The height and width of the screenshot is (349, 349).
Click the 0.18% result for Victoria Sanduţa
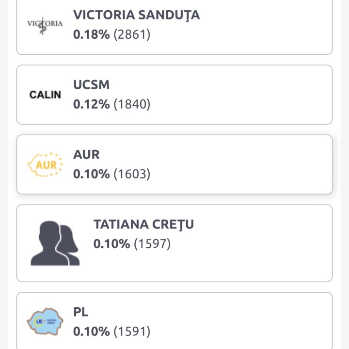pyautogui.click(x=91, y=35)
